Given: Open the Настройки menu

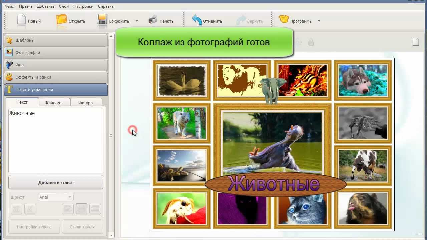Looking at the screenshot, I should point(83,6).
